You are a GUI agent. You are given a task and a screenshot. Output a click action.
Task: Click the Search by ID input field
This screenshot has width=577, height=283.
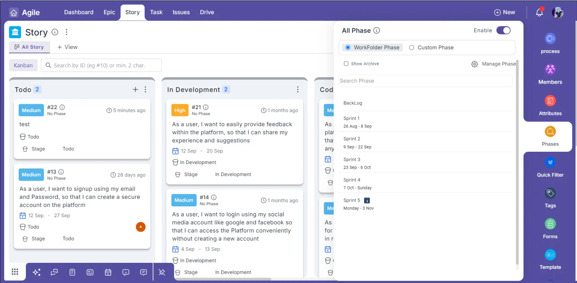101,65
